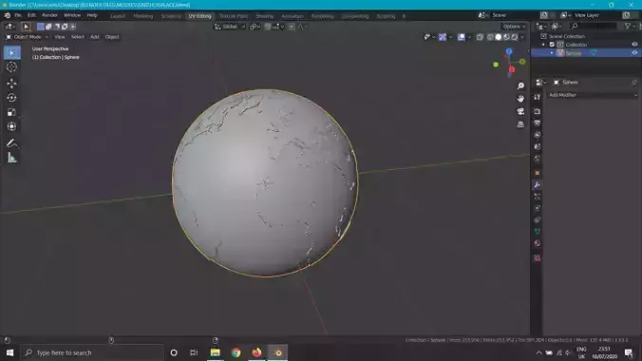Open the World properties tab
Viewport: 642px width, 361px height.
click(x=538, y=159)
